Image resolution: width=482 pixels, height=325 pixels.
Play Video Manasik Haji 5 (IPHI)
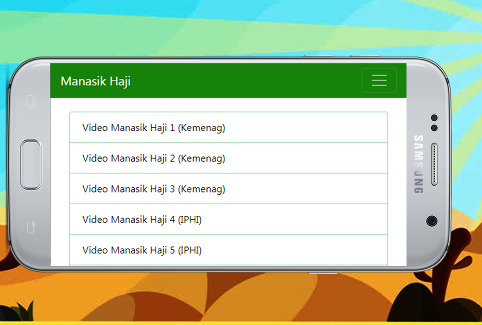[228, 249]
